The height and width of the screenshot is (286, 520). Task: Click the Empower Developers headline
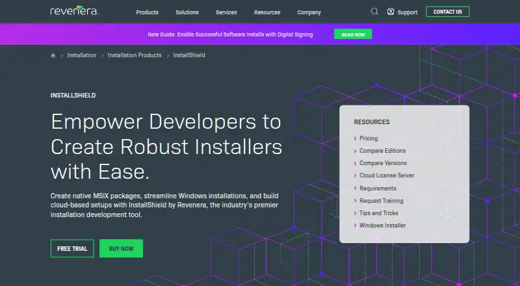(166, 146)
